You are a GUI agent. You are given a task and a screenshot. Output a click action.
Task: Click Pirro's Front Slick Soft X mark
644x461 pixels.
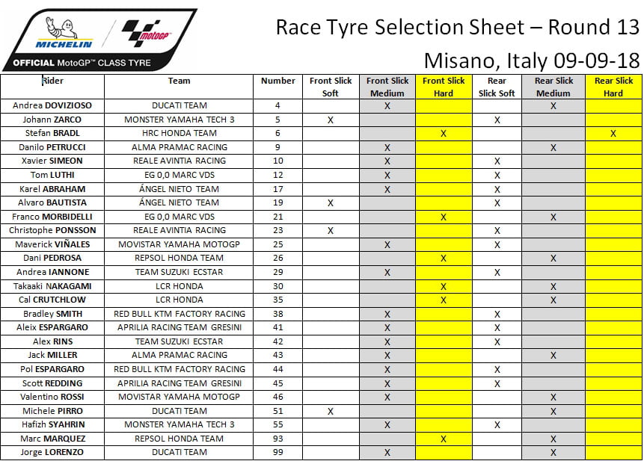[331, 411]
